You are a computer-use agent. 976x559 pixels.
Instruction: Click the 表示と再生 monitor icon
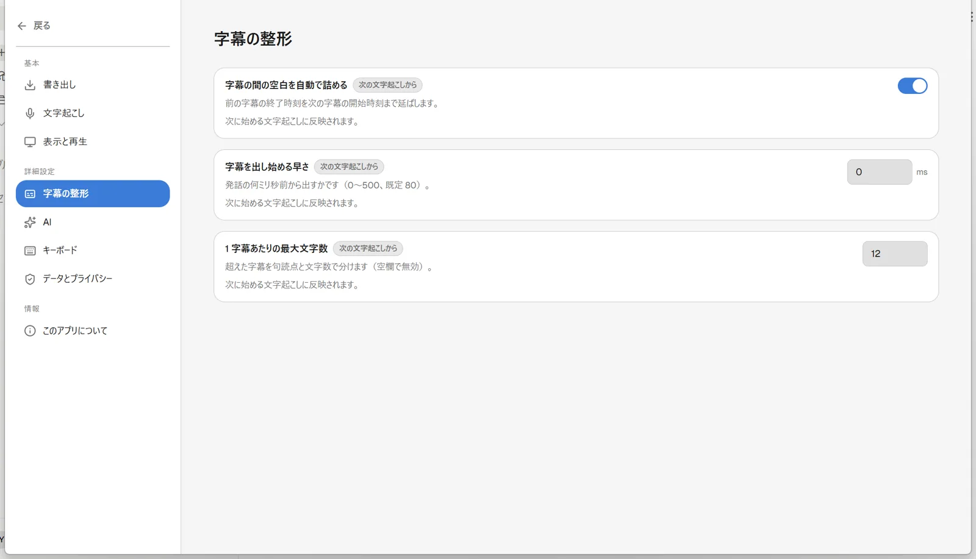point(30,142)
